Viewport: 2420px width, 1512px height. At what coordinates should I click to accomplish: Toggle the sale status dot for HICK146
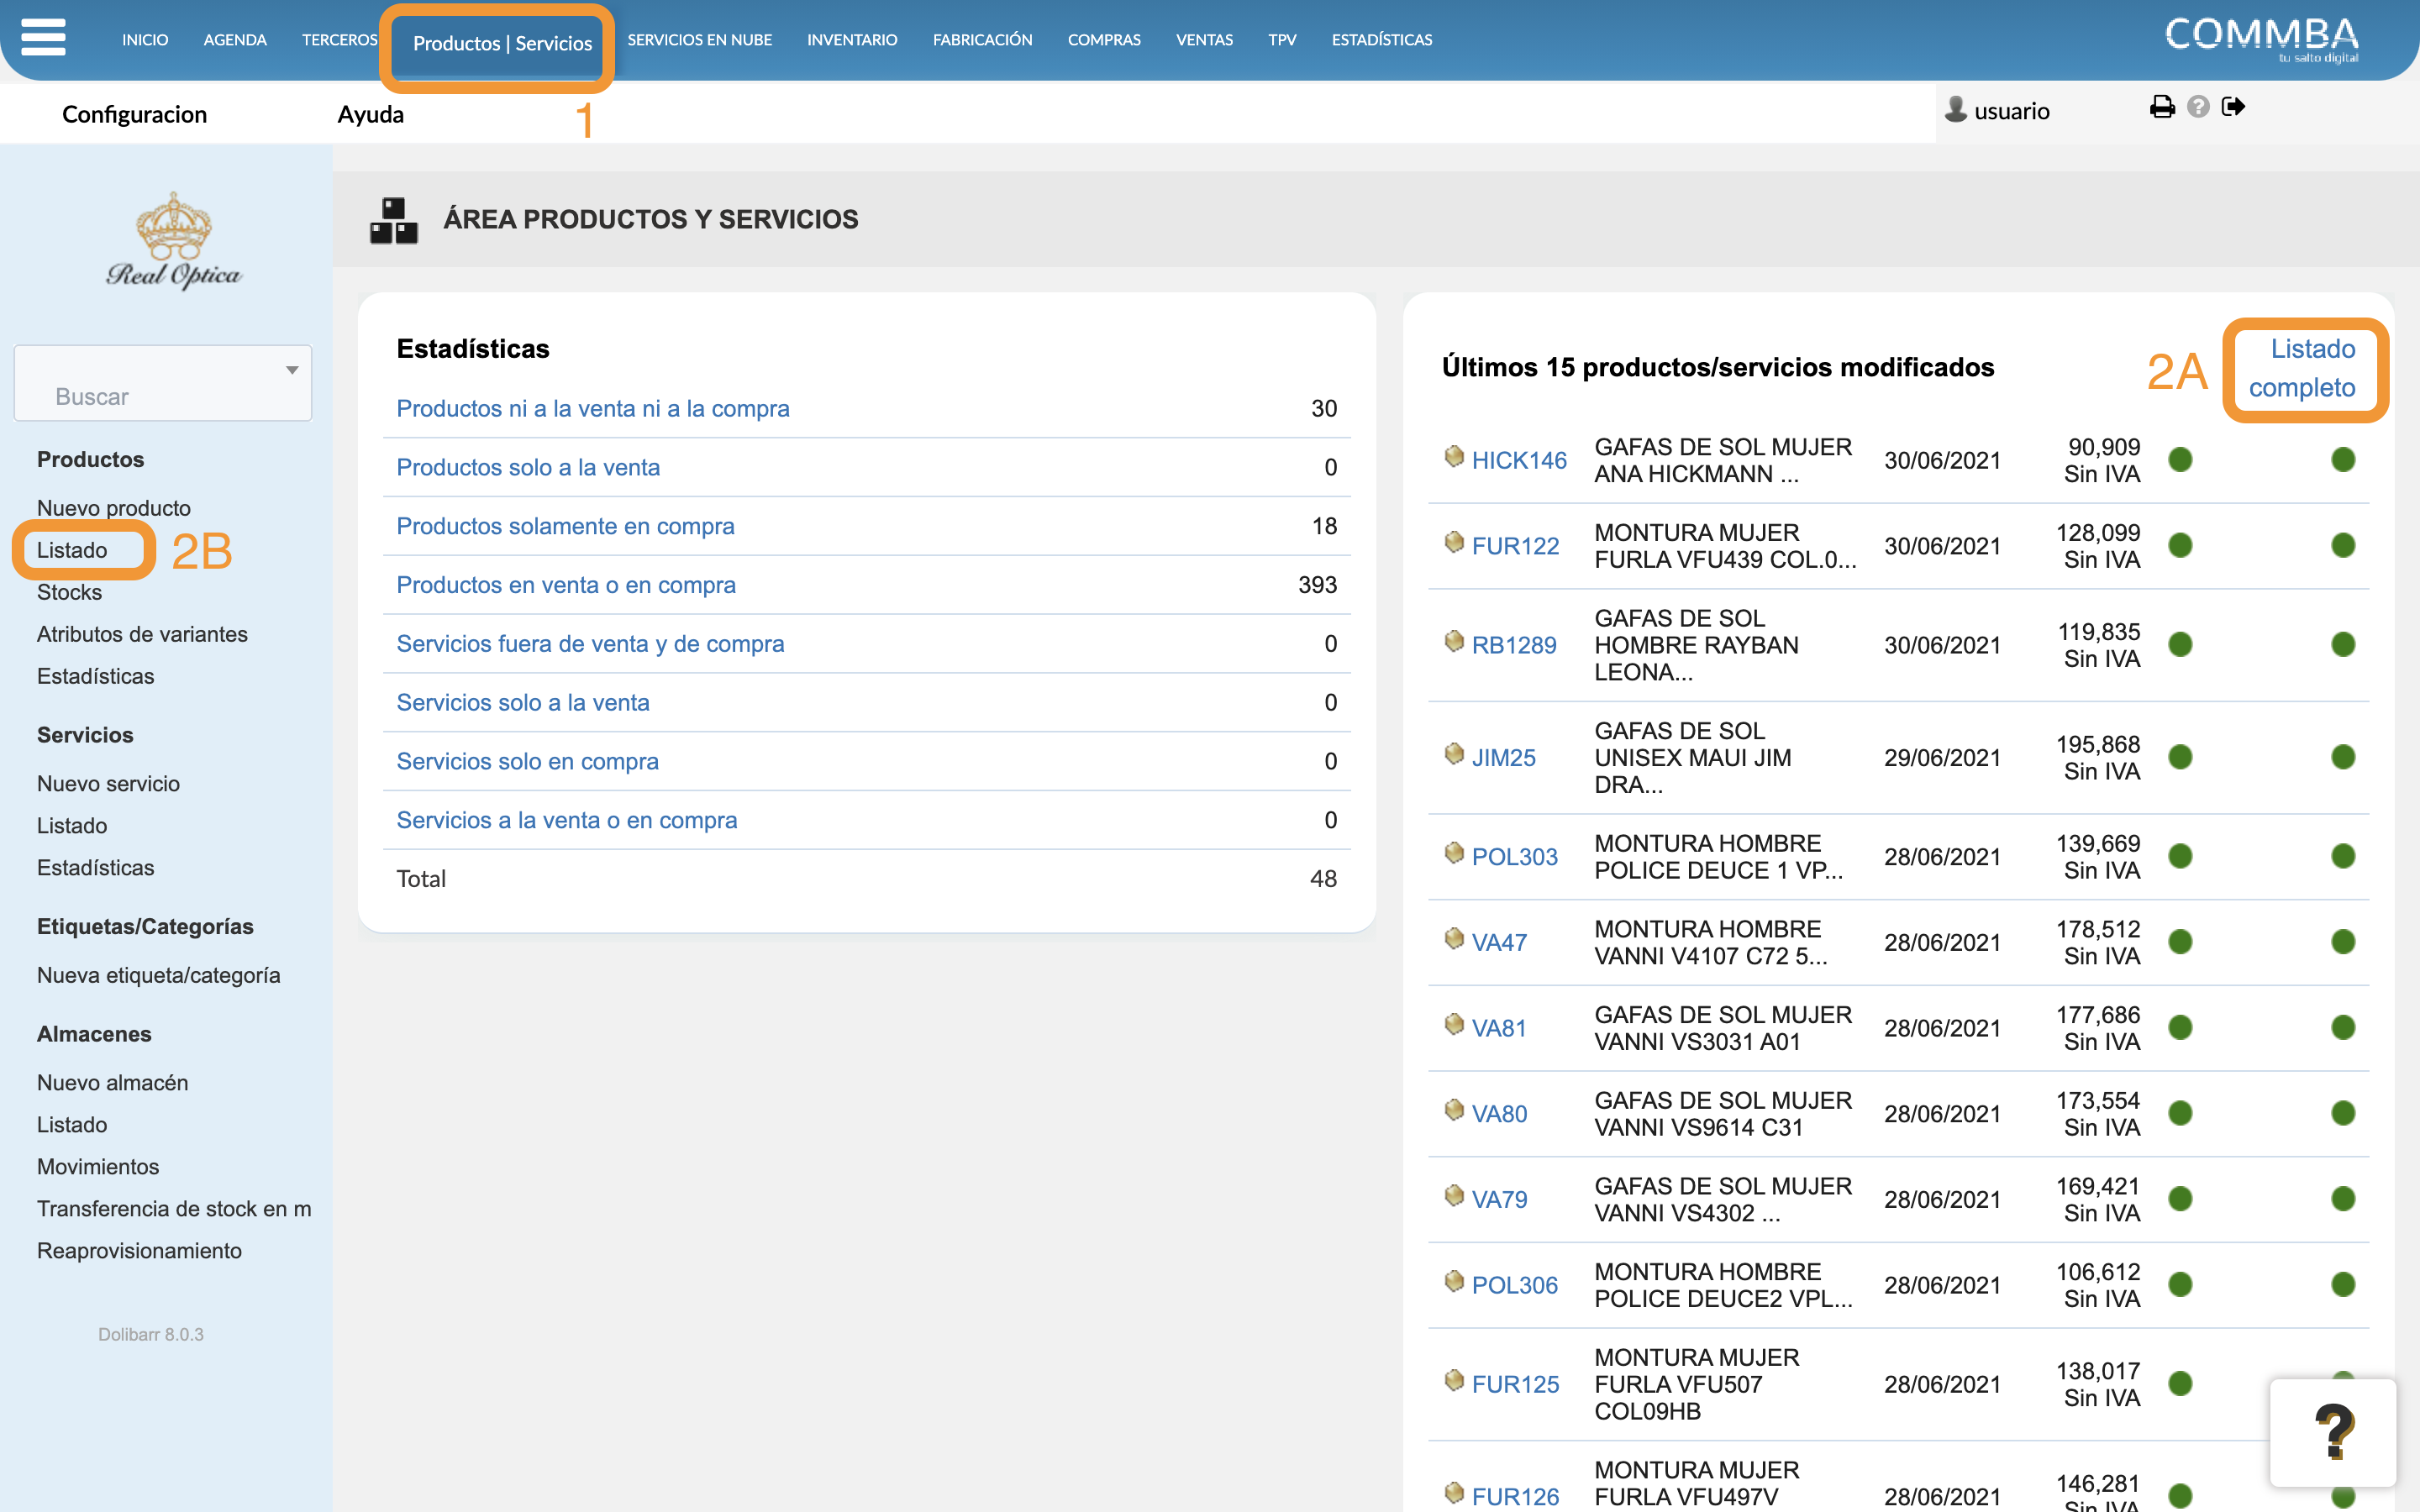coord(2180,460)
